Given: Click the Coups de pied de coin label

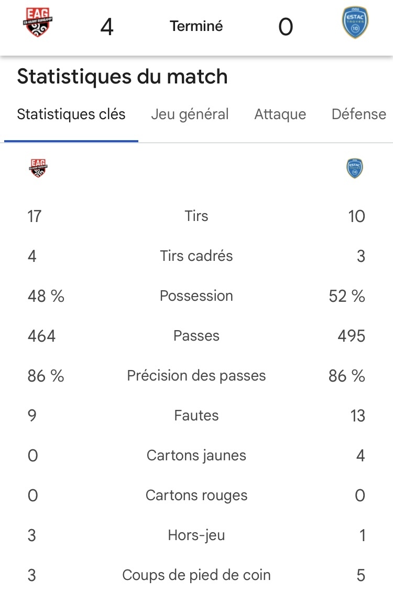Looking at the screenshot, I should tap(196, 575).
